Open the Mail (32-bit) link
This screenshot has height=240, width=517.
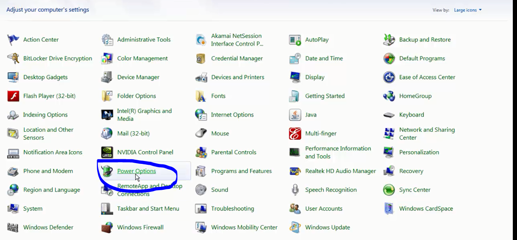pyautogui.click(x=133, y=133)
